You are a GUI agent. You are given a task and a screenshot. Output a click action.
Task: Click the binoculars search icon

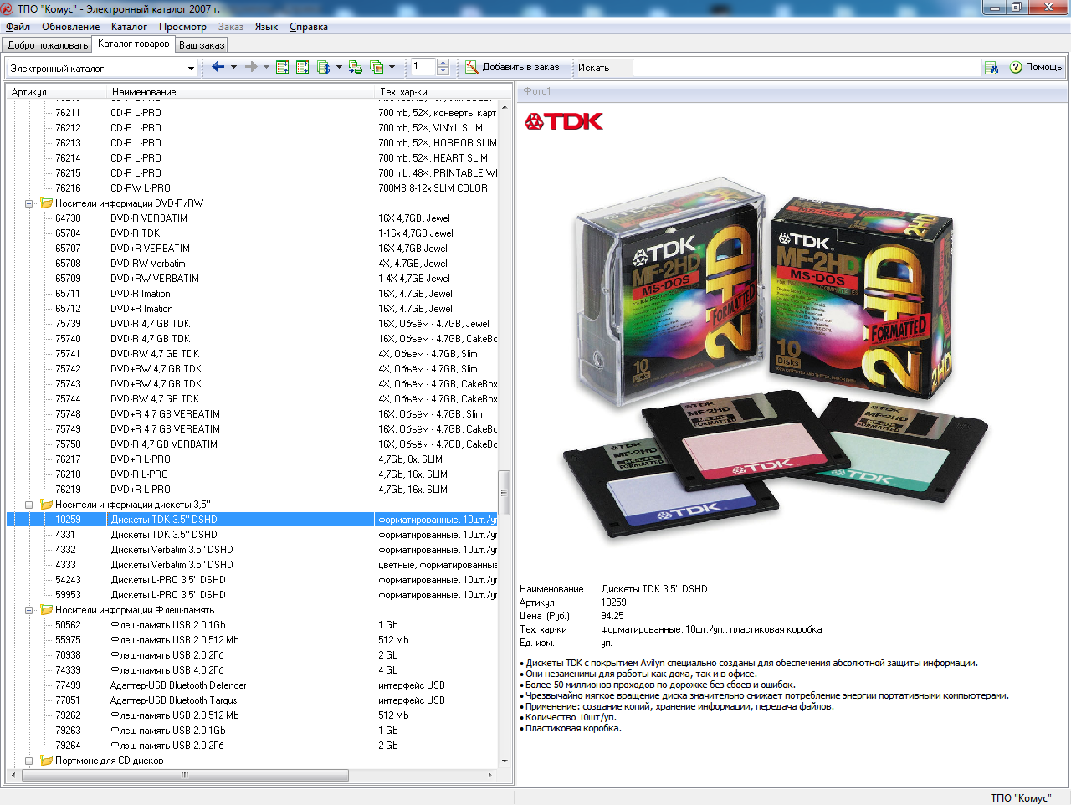click(x=992, y=68)
